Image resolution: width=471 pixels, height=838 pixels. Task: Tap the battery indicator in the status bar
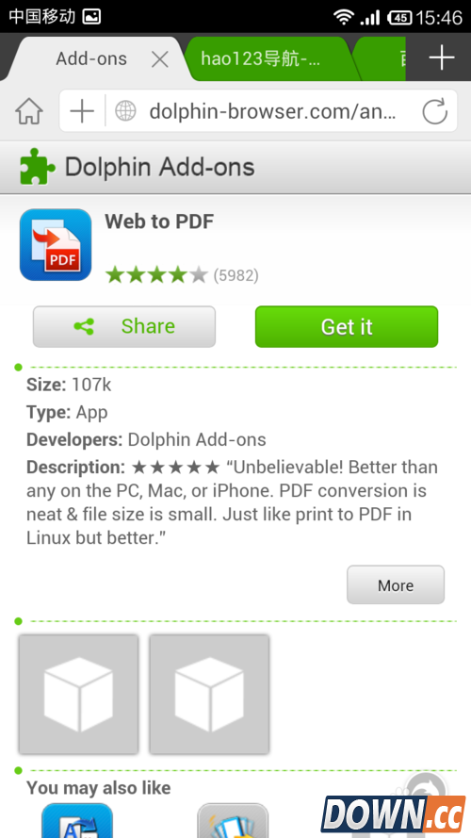399,17
